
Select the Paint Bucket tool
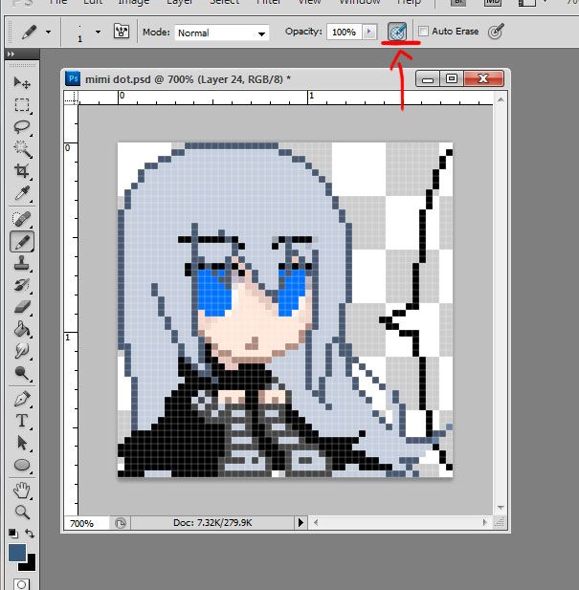coord(21,329)
